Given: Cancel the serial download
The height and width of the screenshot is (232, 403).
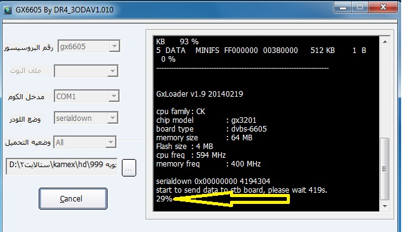Looking at the screenshot, I should click(x=73, y=199).
